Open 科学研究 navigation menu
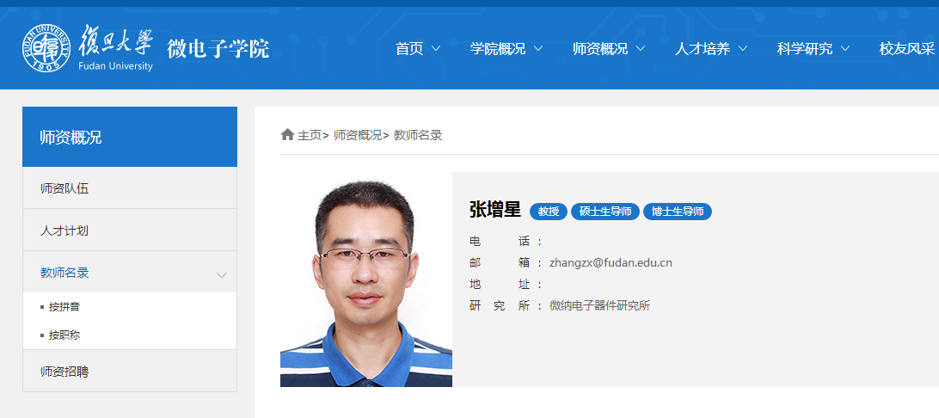 point(805,48)
